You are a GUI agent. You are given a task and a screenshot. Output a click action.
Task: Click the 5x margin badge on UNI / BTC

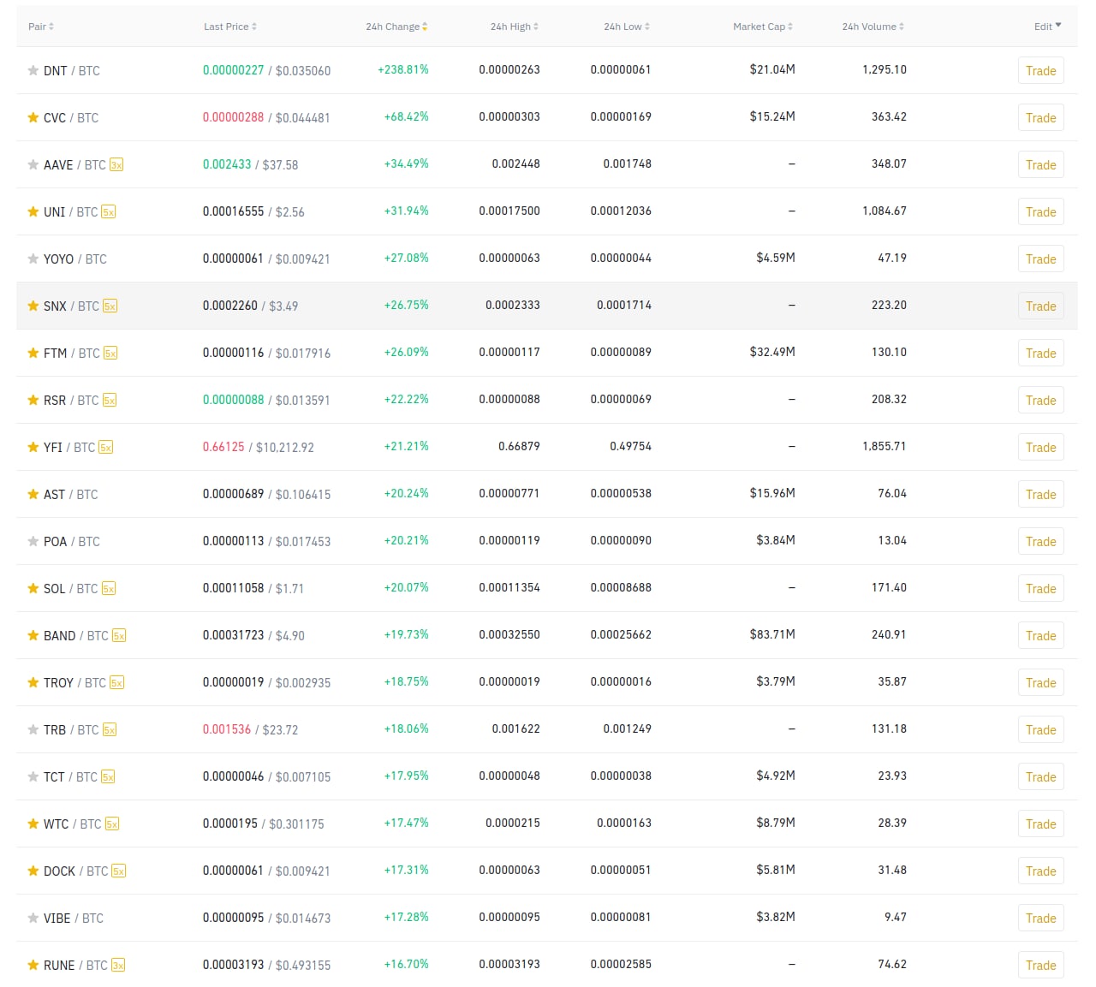point(109,211)
